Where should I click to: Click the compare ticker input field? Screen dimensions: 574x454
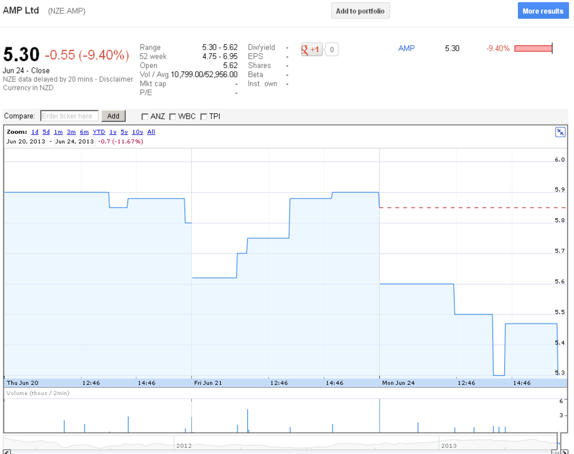[x=69, y=116]
